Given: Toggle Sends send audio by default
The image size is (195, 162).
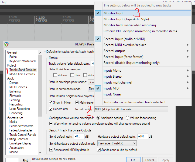Looking at the screenshot, I should (x=99, y=150).
